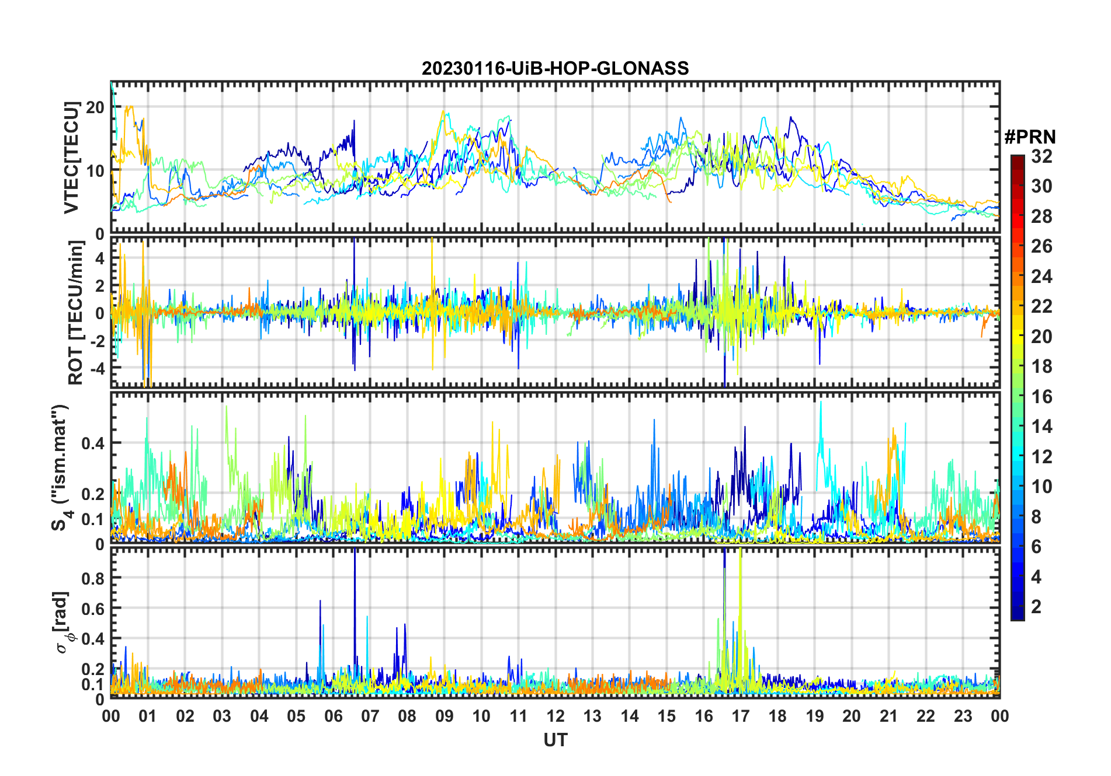The image size is (1111, 776).
Task: Click colorbar tick label 28
Action: click(1041, 216)
